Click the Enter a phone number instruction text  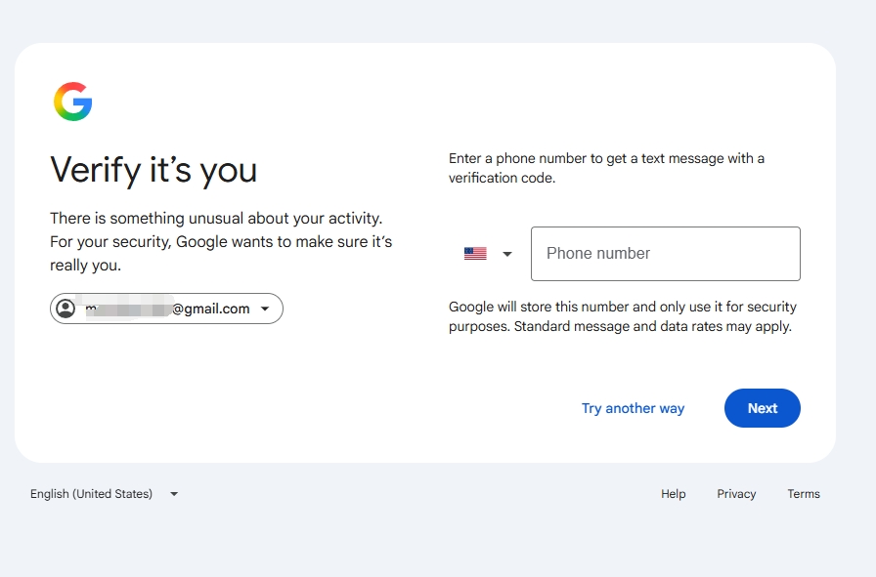pos(606,168)
